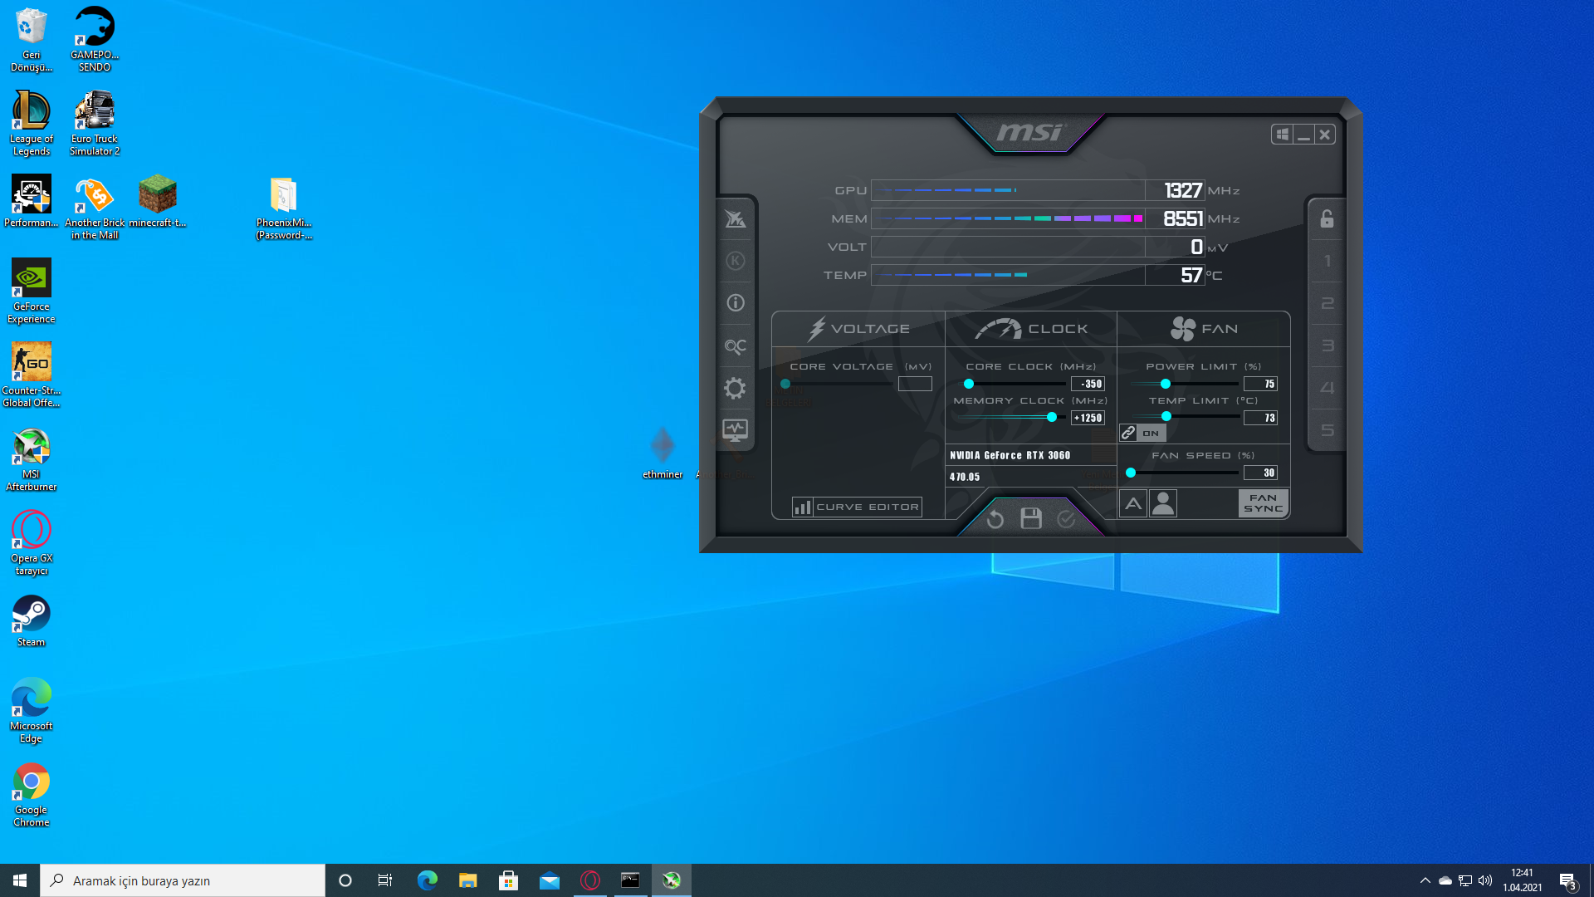1594x897 pixels.
Task: Select the MSI Afterburner desktop shortcut
Action: pos(32,458)
